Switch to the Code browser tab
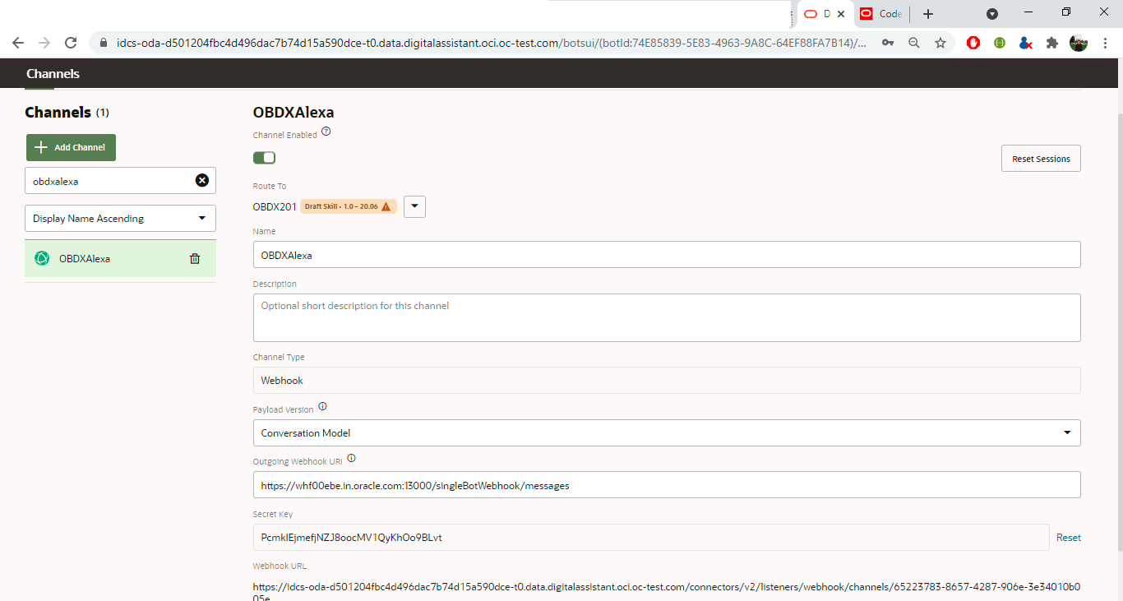1123x601 pixels. pos(880,14)
